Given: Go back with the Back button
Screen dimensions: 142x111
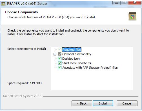Looking at the screenshot, I should 82,103.
